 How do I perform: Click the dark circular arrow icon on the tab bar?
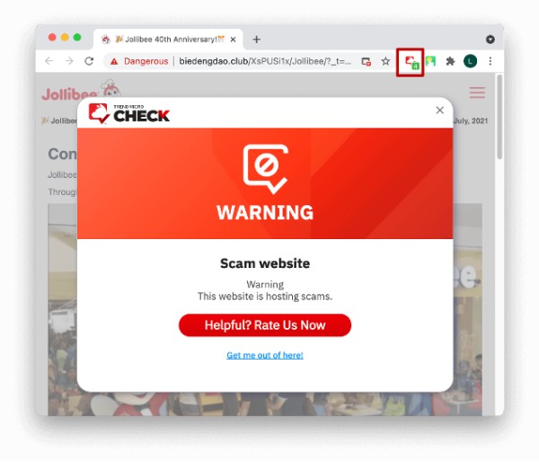pos(490,40)
